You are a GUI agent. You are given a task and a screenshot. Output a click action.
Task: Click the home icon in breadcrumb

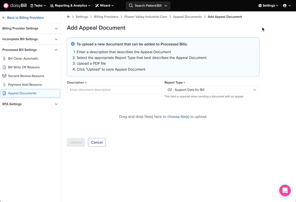(68, 17)
